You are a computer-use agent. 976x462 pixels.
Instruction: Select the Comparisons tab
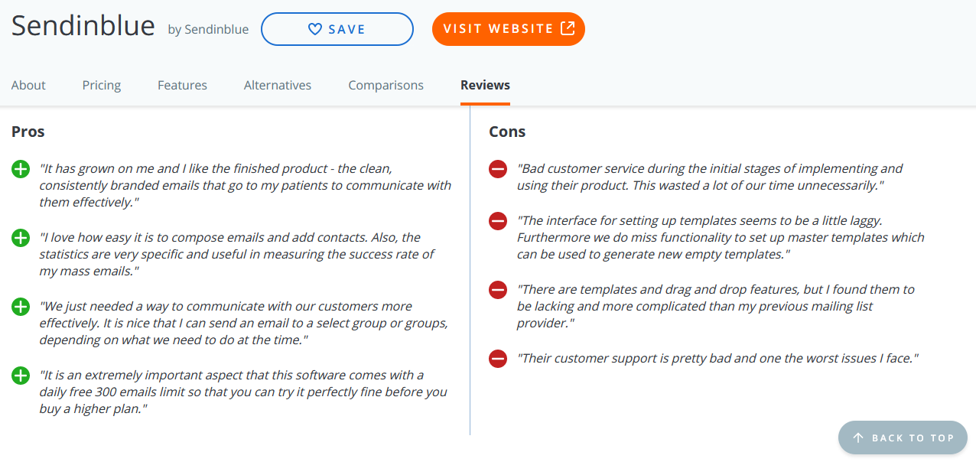coord(386,85)
